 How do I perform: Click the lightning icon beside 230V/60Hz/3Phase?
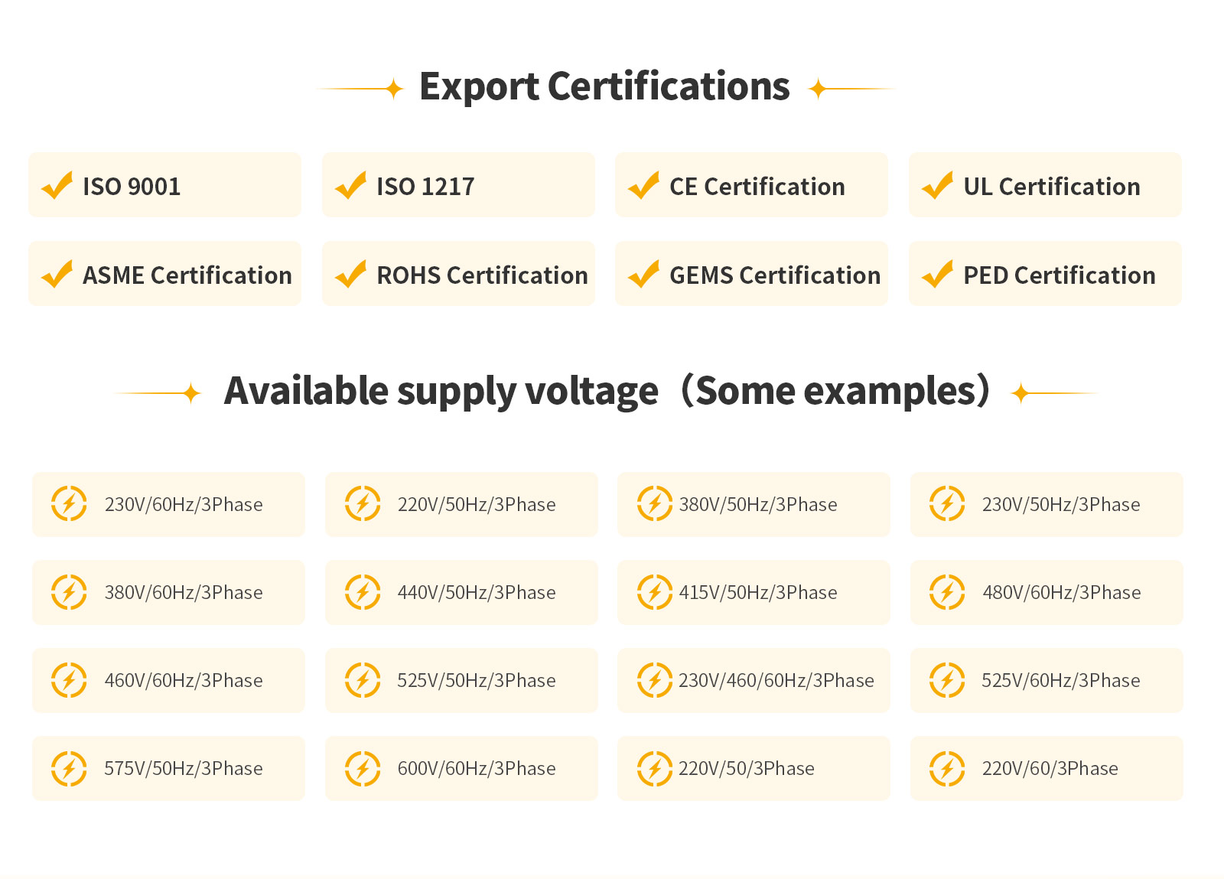[69, 504]
